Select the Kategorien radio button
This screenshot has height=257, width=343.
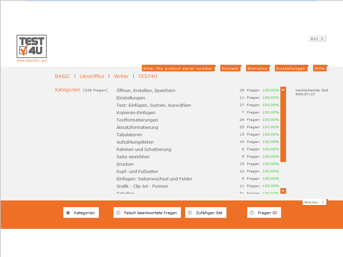click(x=68, y=212)
